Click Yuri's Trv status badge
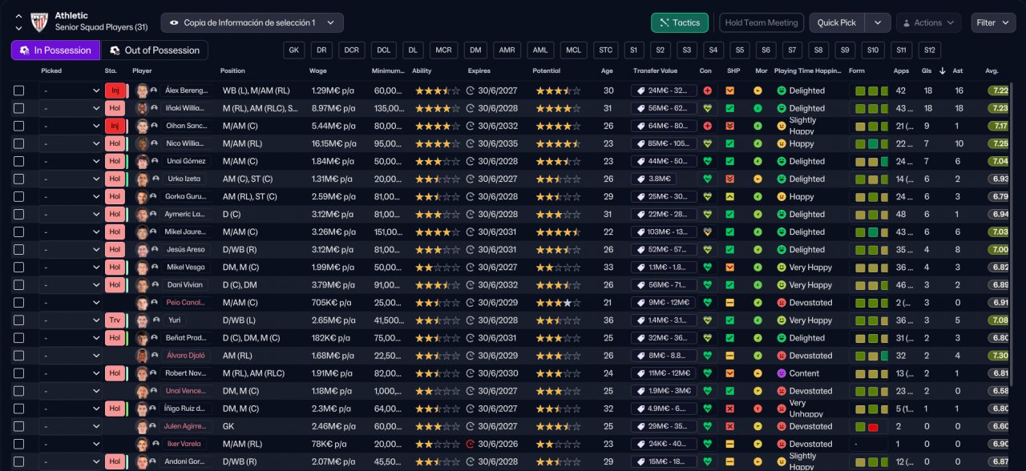 click(115, 320)
